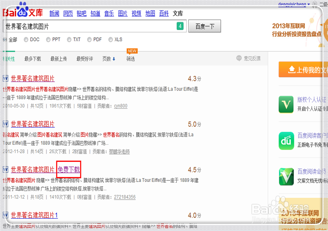This screenshot has height=231, width=328.
Task: Click the document icon beside the 4.5分 result
Action: [x=6, y=169]
